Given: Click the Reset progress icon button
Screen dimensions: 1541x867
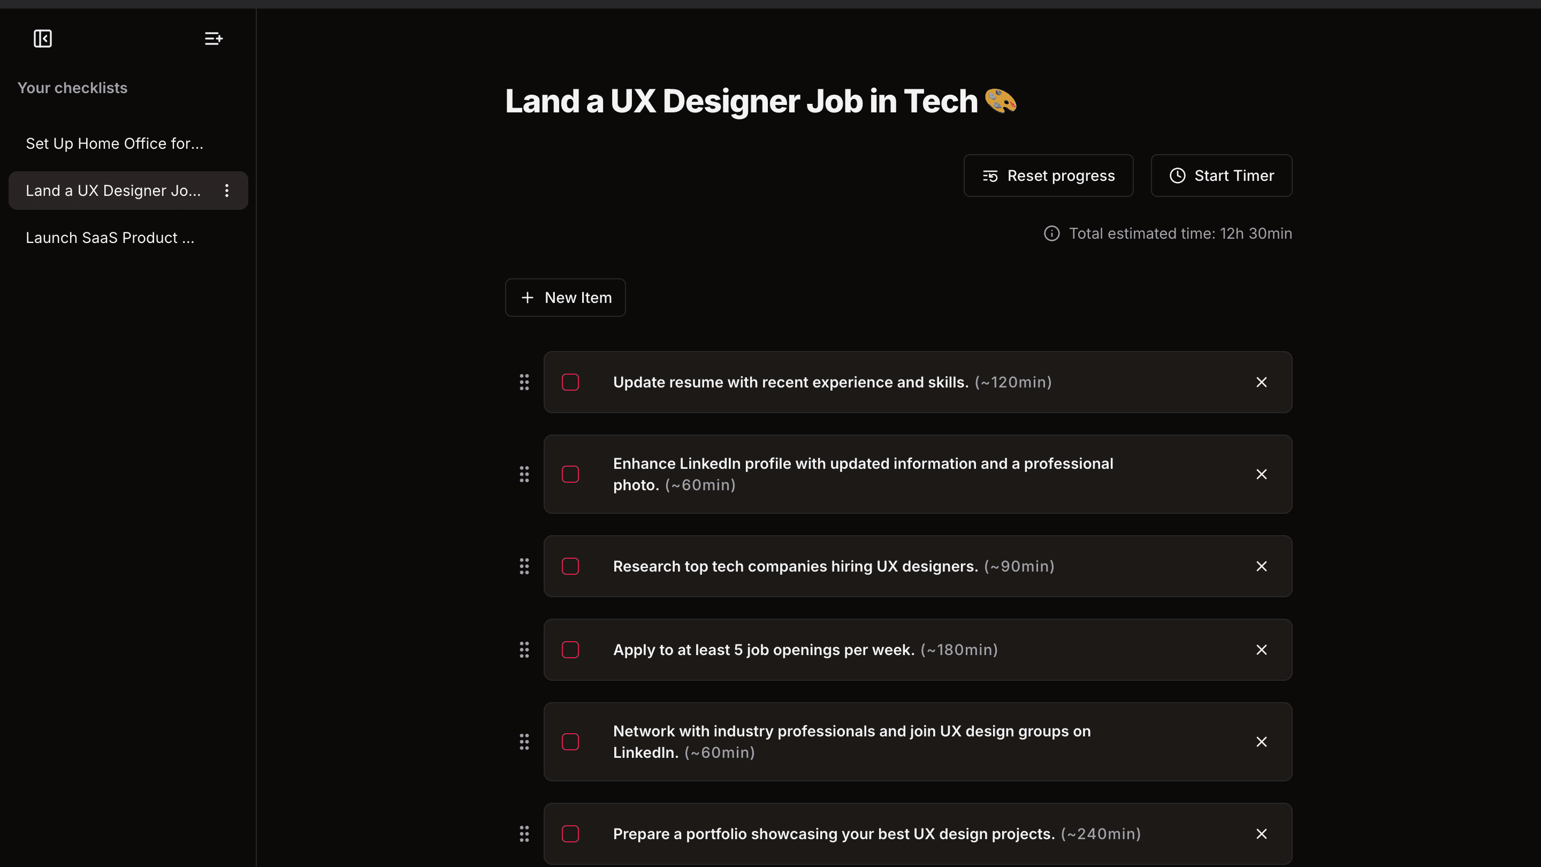Looking at the screenshot, I should pos(989,176).
